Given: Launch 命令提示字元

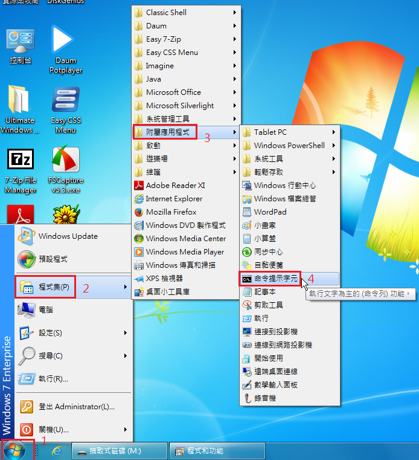Looking at the screenshot, I should click(x=290, y=279).
